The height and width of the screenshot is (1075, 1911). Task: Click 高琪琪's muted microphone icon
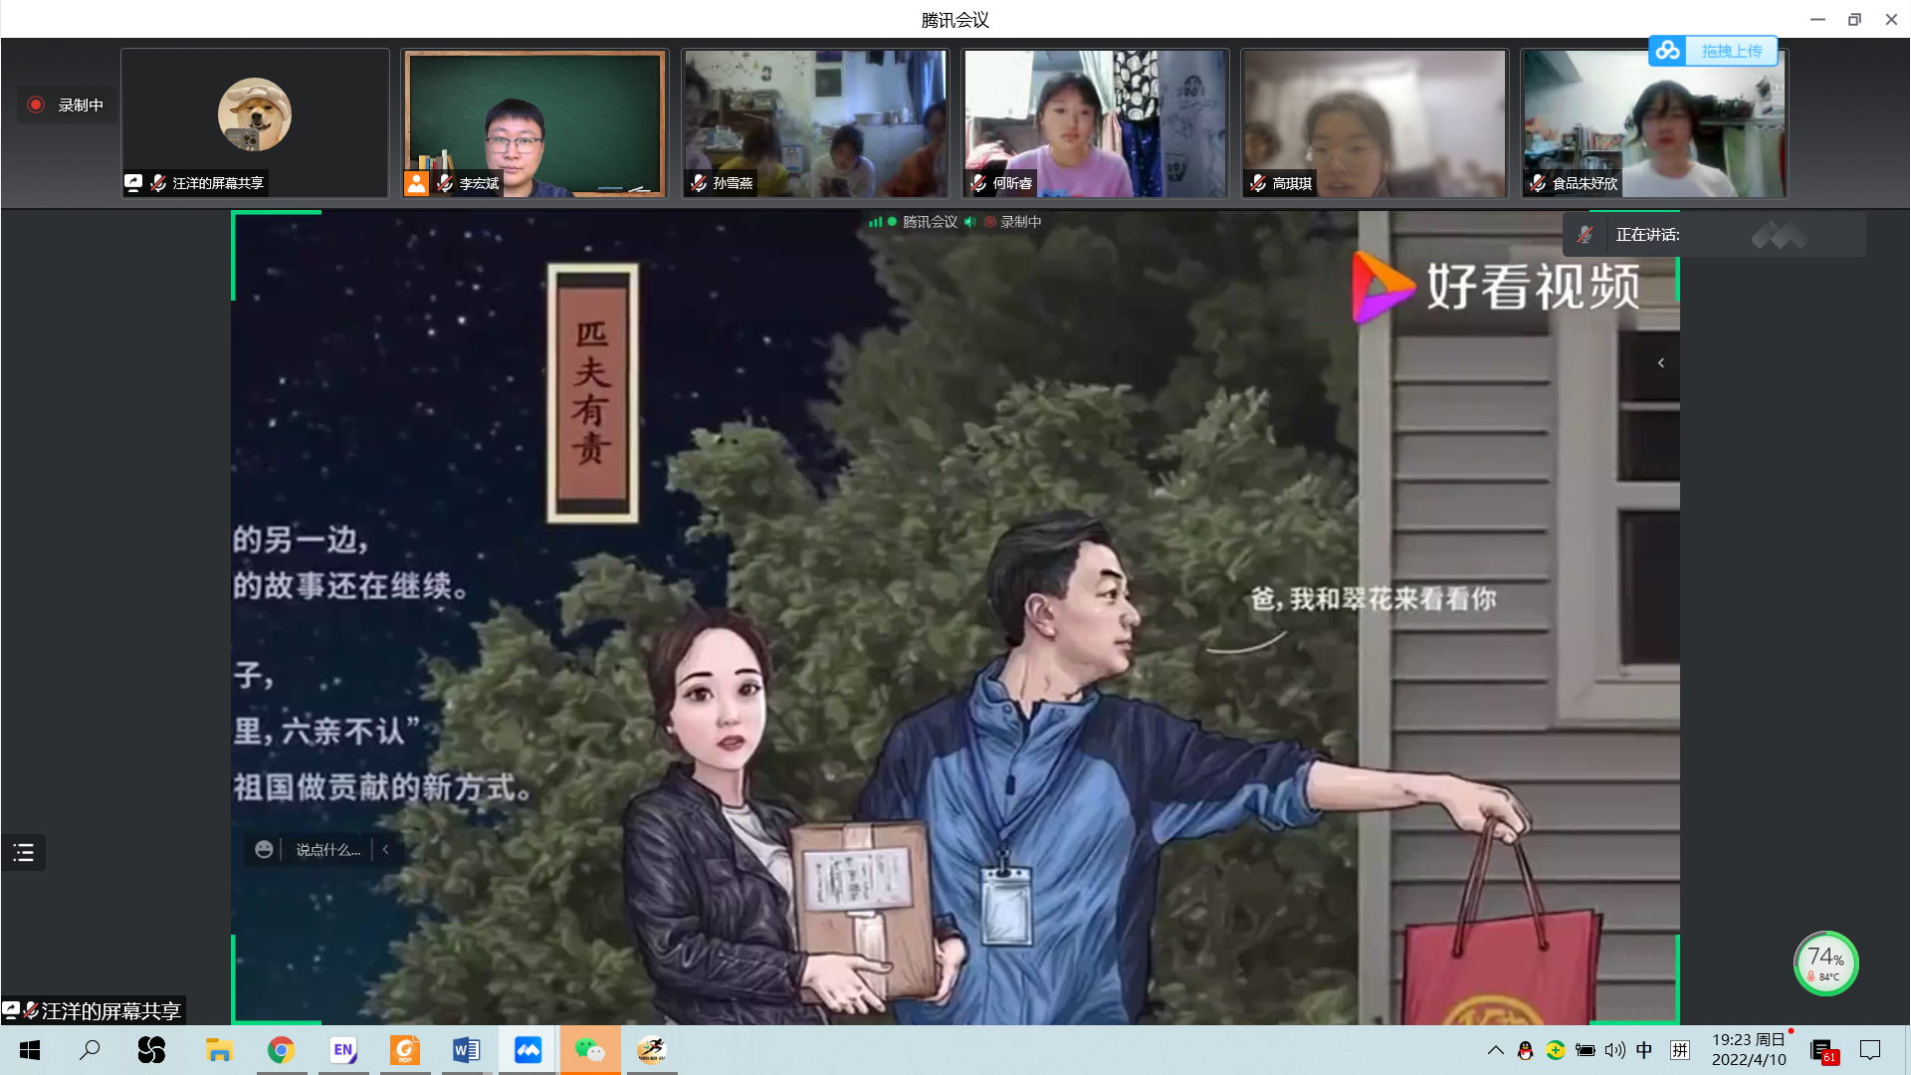click(1259, 183)
